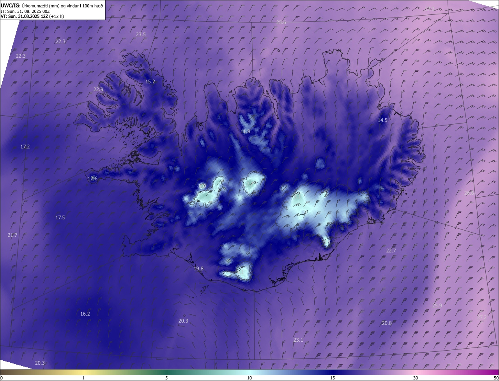Click the 25.6 value label
The width and height of the screenshot is (499, 381).
click(281, 23)
